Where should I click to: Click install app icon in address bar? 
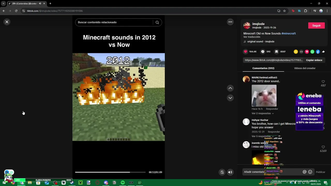pyautogui.click(x=279, y=11)
